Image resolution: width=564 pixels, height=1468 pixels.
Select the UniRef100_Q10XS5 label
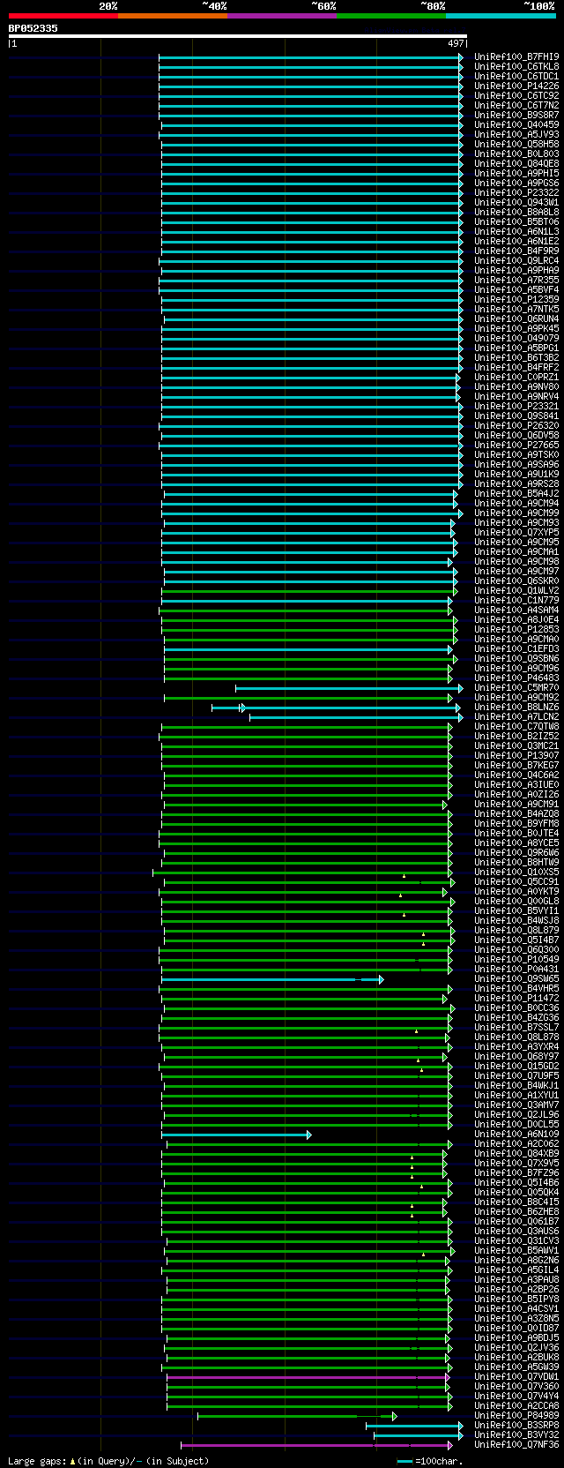(516, 872)
